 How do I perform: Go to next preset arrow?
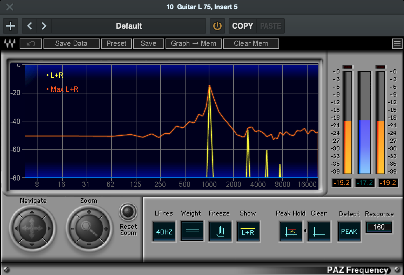click(x=44, y=26)
